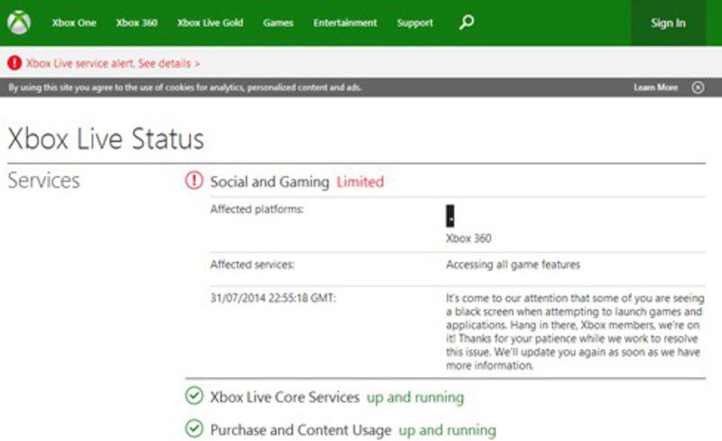Click Core Services 'up and running' status

pos(415,398)
